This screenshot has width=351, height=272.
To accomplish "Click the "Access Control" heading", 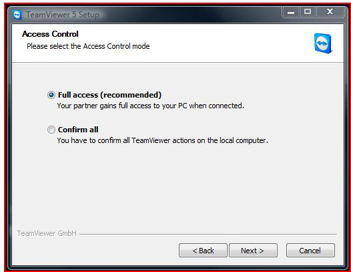I will [50, 34].
